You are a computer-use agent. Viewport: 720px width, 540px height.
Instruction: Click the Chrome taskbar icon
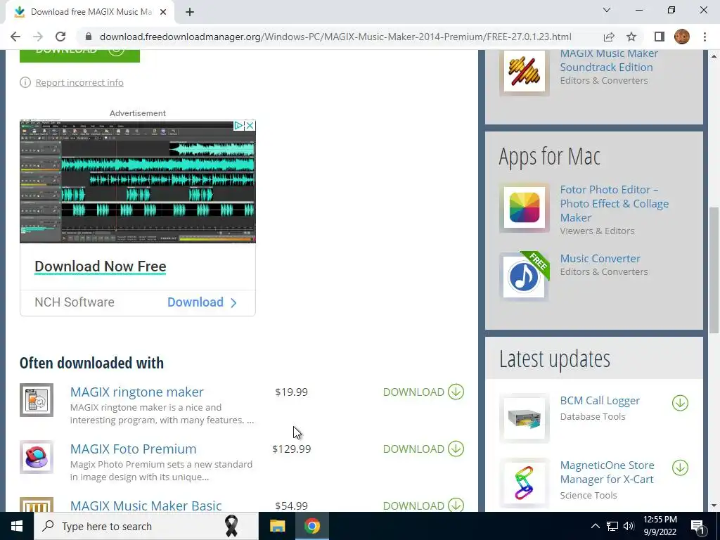311,526
